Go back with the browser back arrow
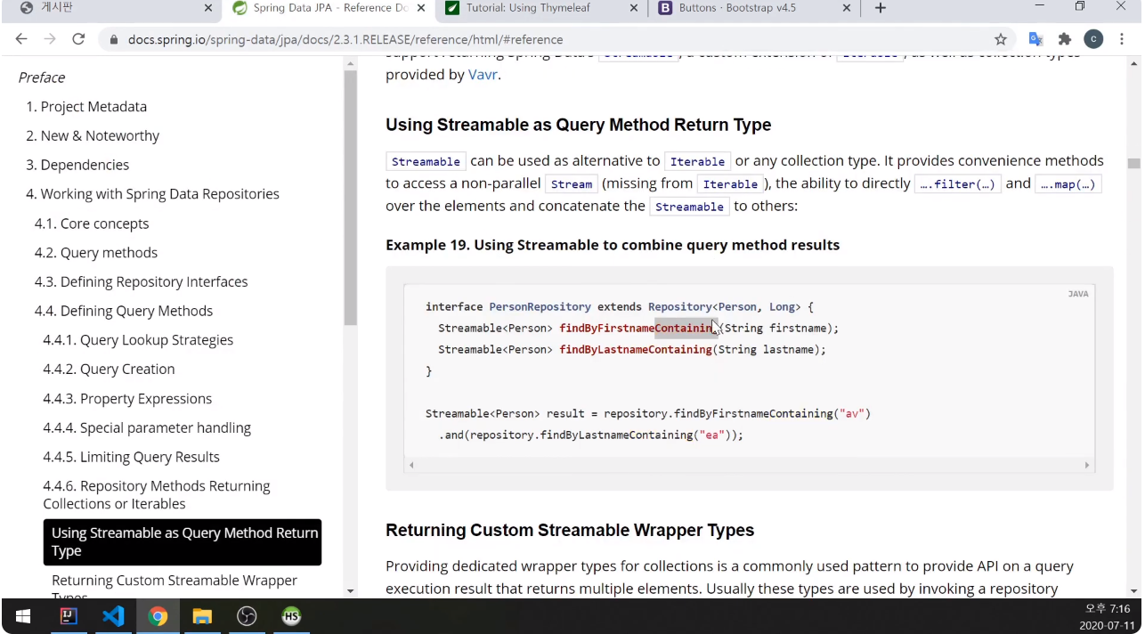Viewport: 1145px width, 634px height. 21,39
